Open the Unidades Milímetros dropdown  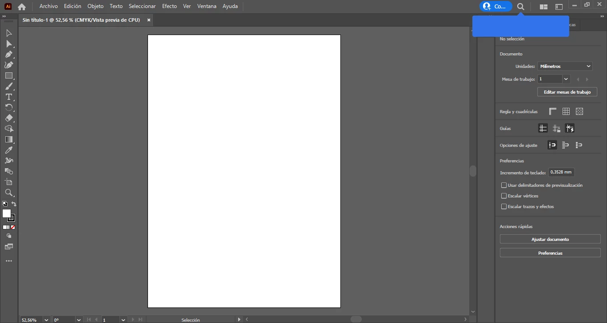(x=565, y=66)
